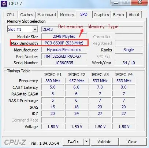Click the JEDEC #4 533 MHz frequency cell

(124, 81)
